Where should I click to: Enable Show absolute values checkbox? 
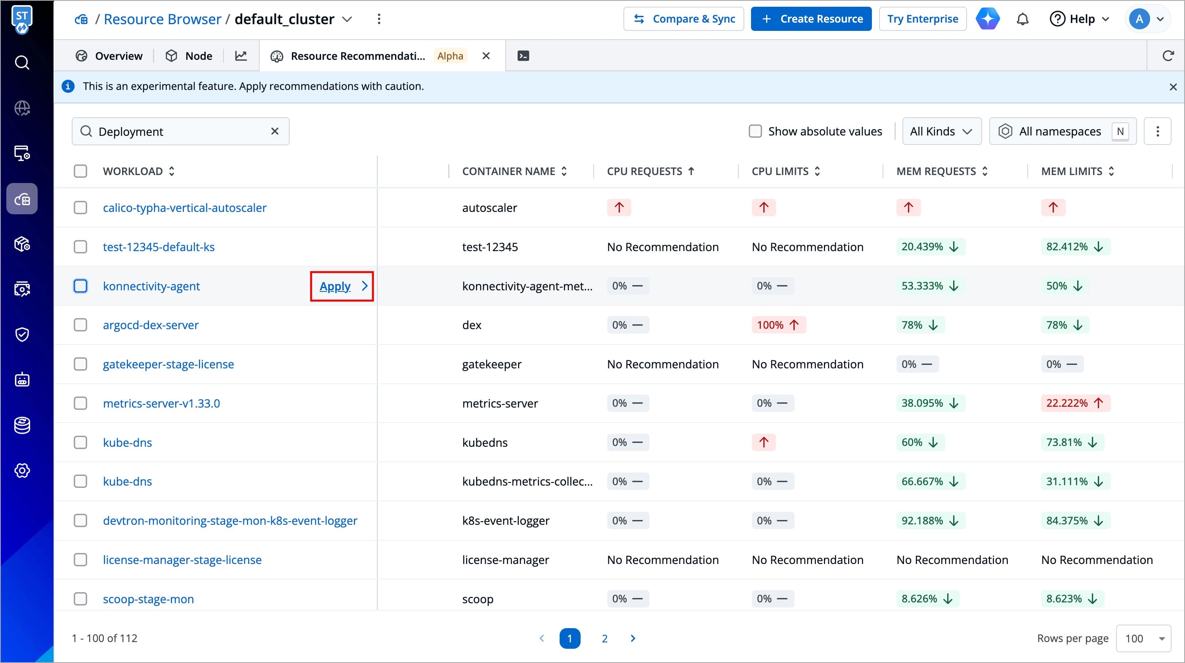pyautogui.click(x=755, y=131)
